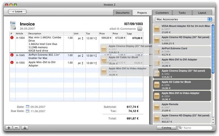The width and height of the screenshot is (219, 136).
Task: Click the Leave button
Action: coord(17,12)
